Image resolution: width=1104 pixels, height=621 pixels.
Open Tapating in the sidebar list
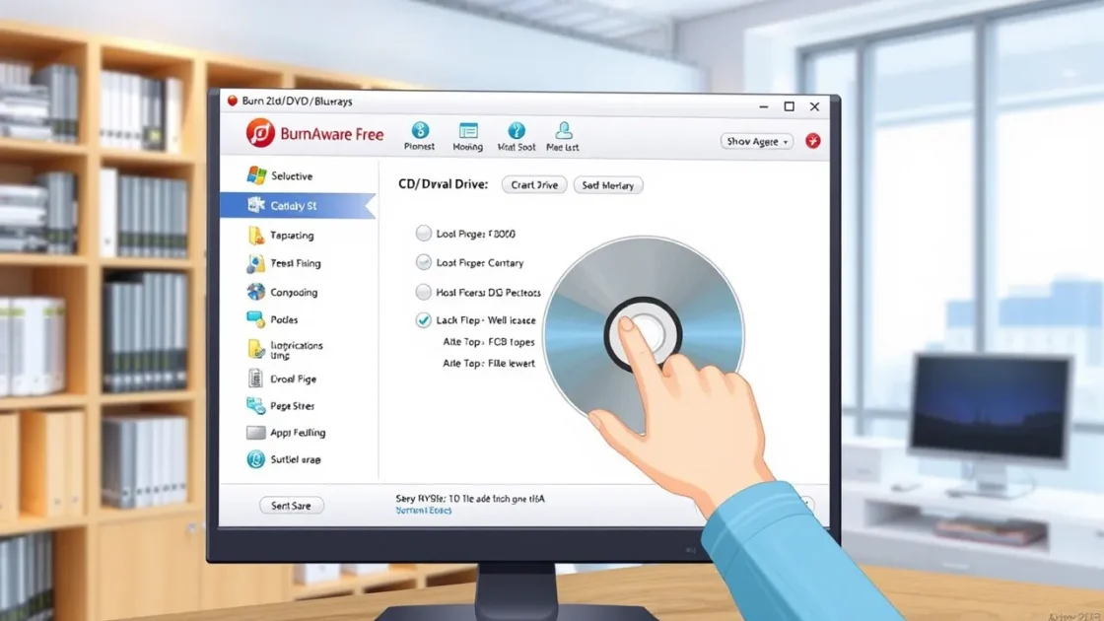point(292,236)
